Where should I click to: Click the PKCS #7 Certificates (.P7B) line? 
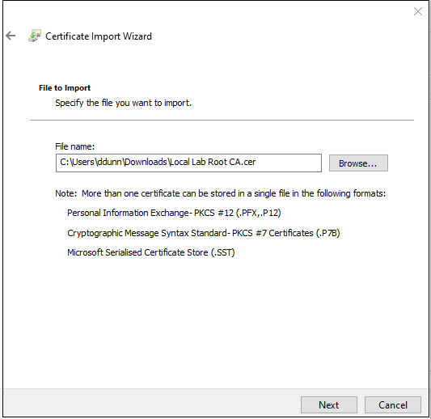(x=204, y=233)
